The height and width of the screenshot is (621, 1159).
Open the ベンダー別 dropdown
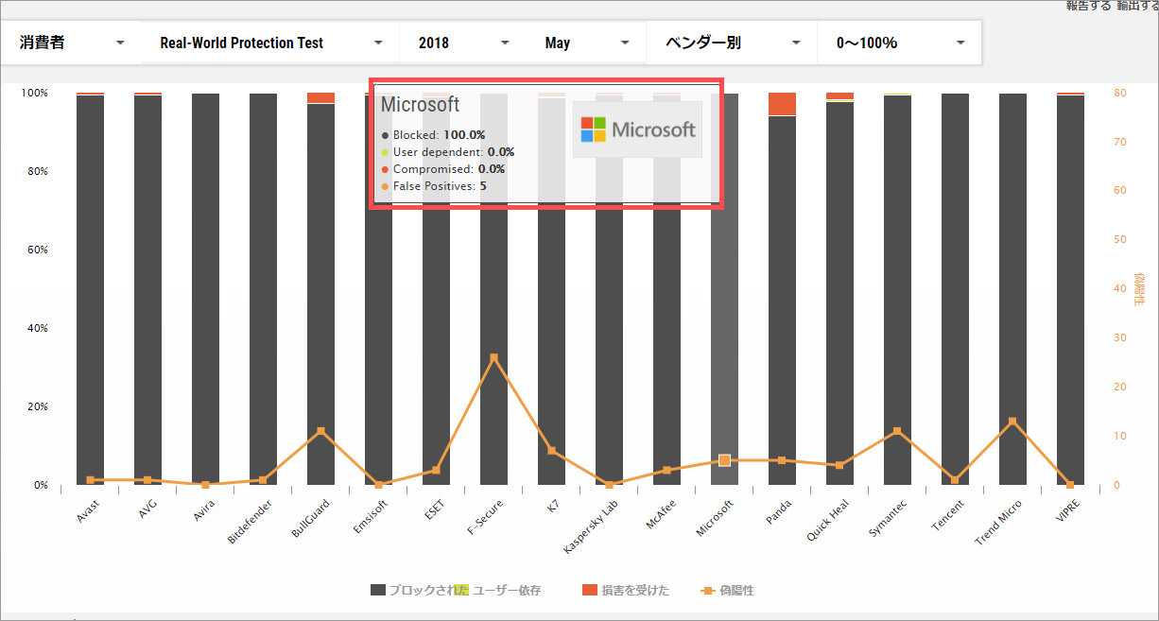732,43
